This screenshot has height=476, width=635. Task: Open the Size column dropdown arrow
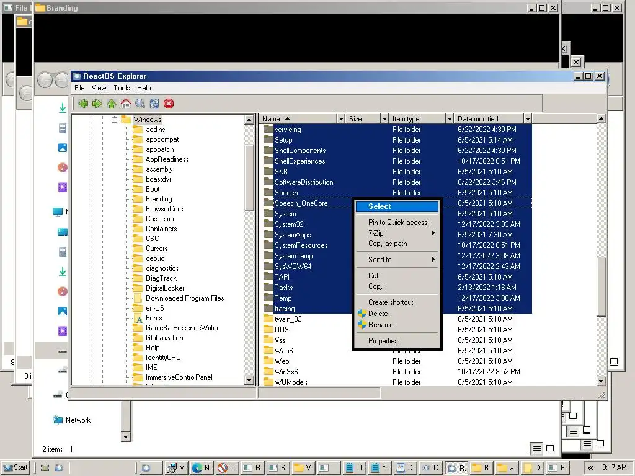tap(384, 119)
